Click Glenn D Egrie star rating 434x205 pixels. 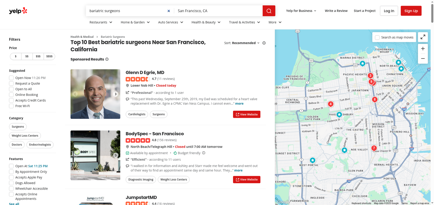click(x=138, y=79)
